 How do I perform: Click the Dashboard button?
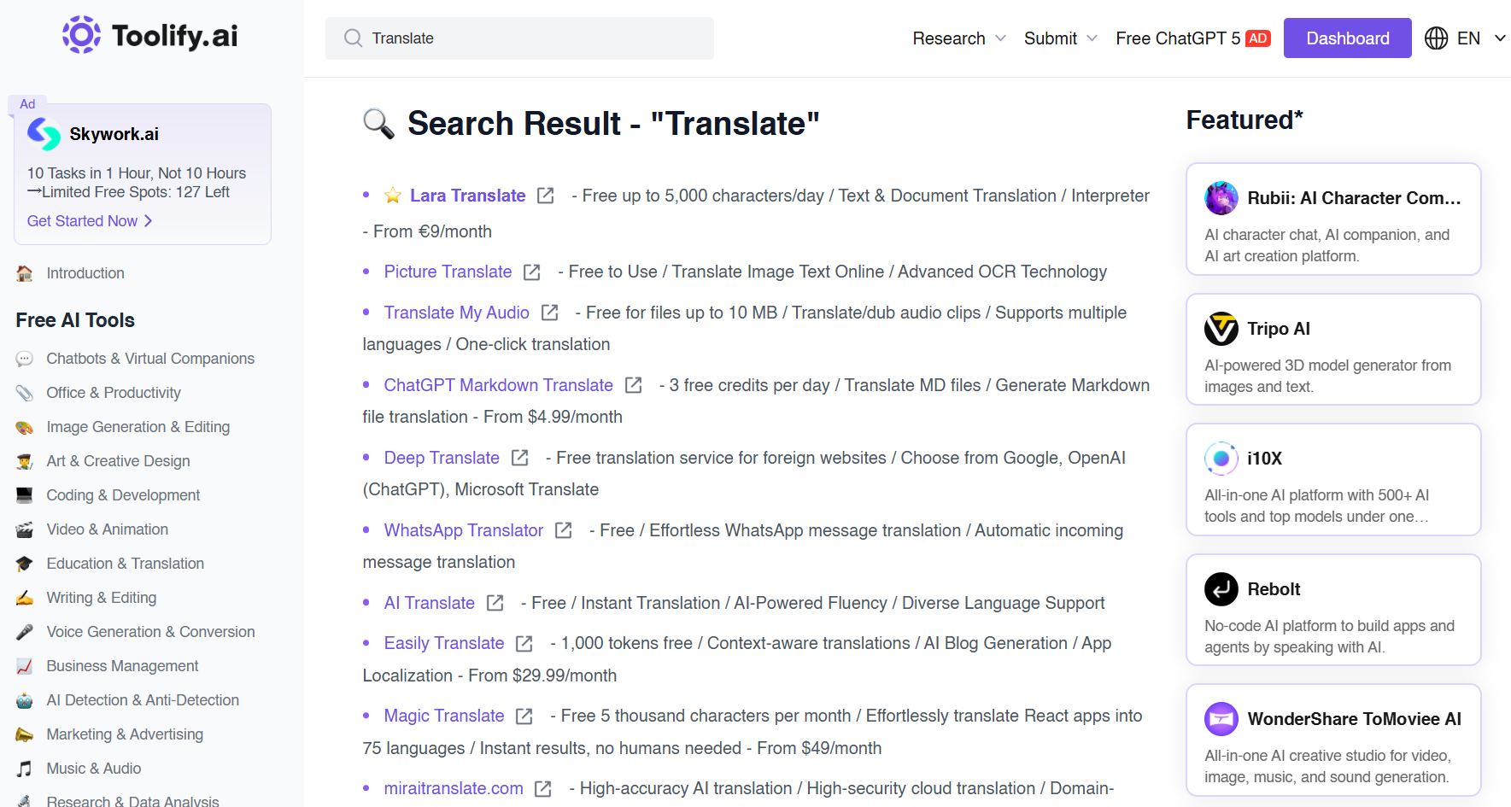tap(1347, 38)
